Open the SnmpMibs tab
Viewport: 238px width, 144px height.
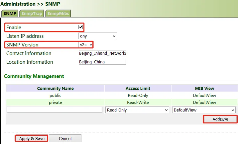tap(58, 13)
